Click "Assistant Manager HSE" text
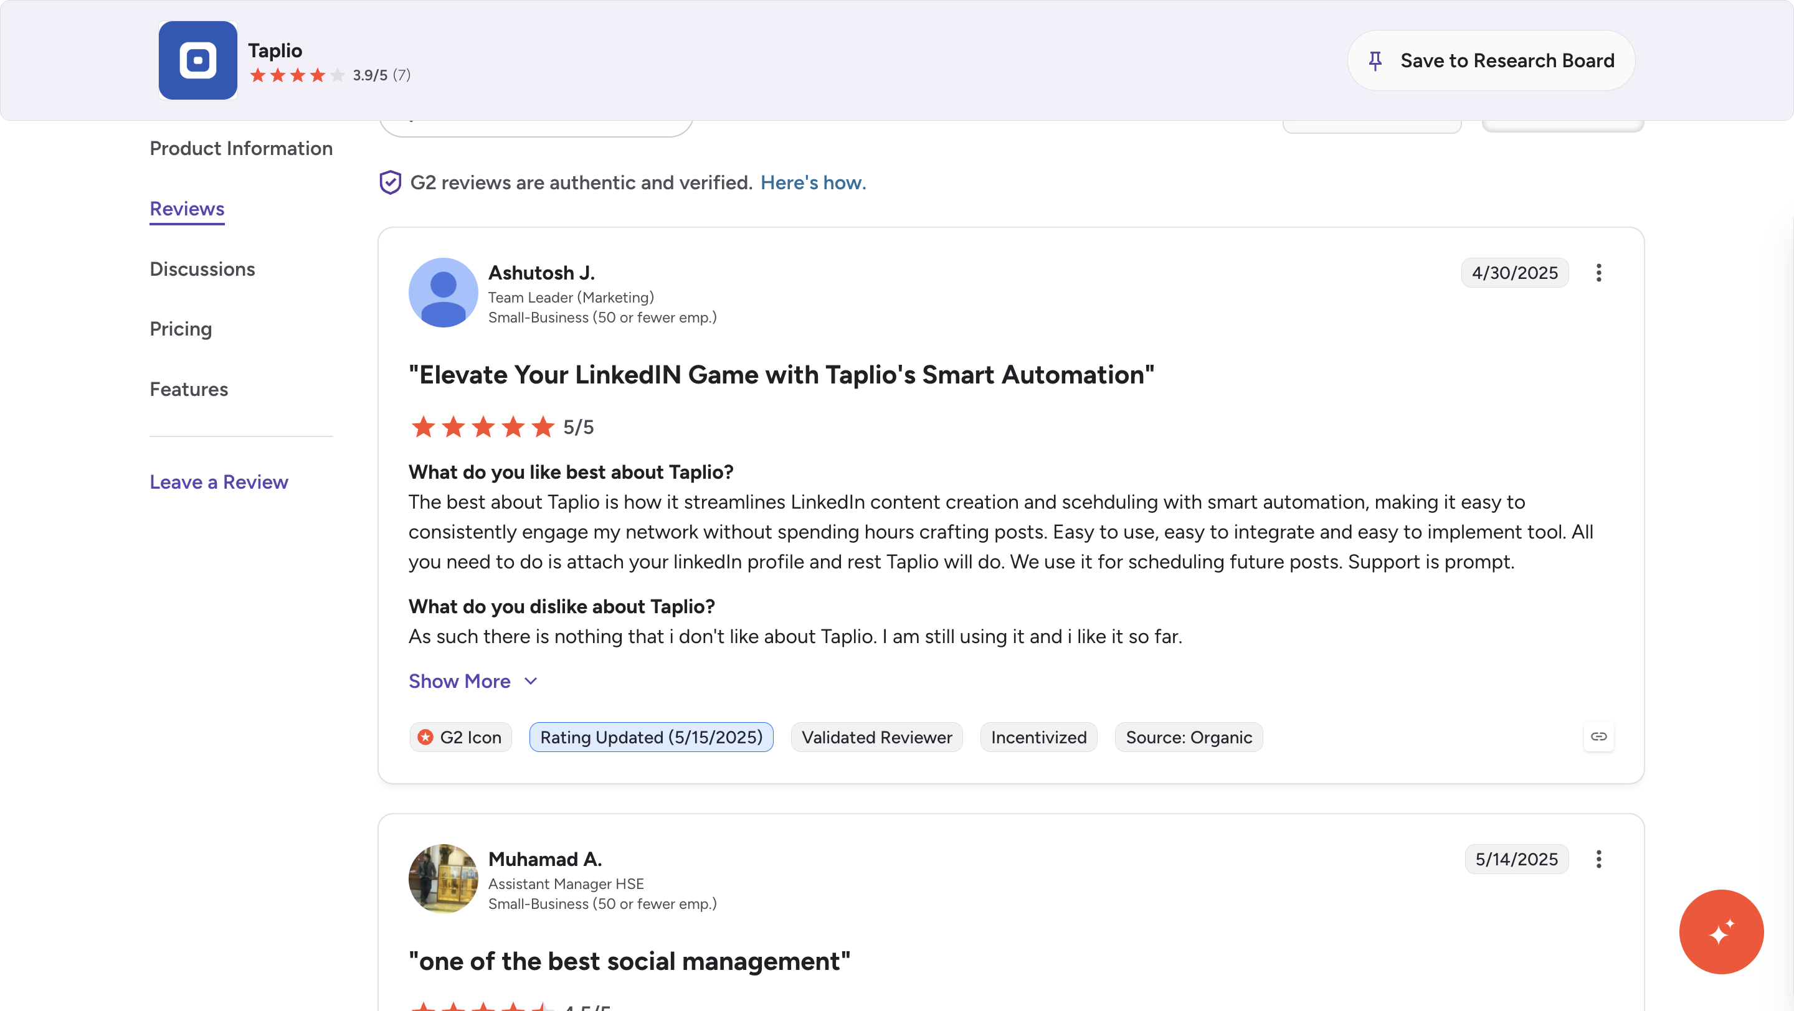The width and height of the screenshot is (1794, 1011). coord(566,885)
